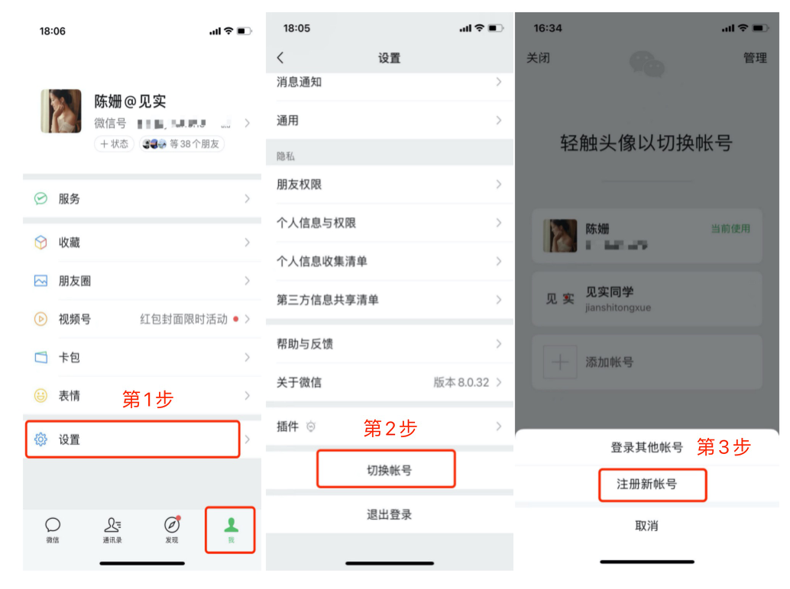Tap the 陈姗 profile avatar photo
The image size is (790, 589).
[61, 111]
